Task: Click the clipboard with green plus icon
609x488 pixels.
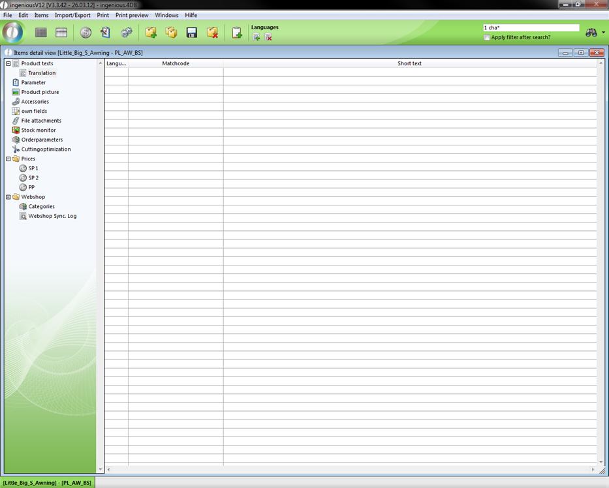Action: tap(236, 33)
